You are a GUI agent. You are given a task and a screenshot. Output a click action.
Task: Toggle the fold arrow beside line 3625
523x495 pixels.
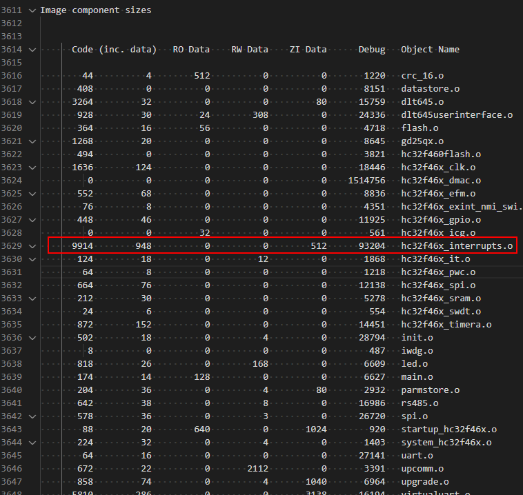(x=32, y=194)
